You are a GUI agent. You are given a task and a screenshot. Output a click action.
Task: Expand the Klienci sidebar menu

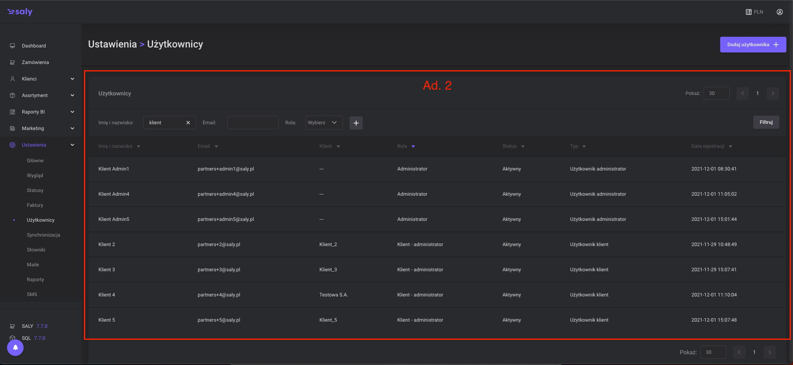point(72,79)
